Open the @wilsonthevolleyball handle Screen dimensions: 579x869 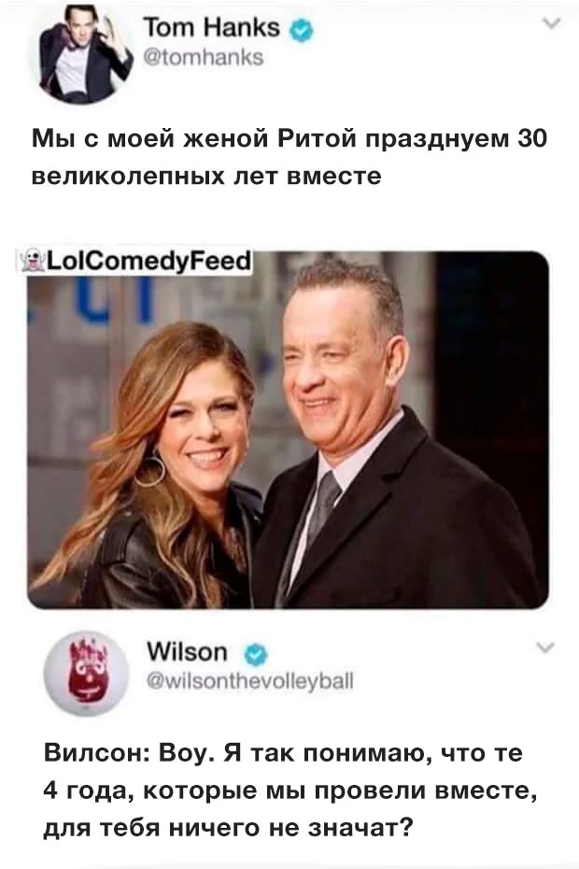pyautogui.click(x=250, y=681)
